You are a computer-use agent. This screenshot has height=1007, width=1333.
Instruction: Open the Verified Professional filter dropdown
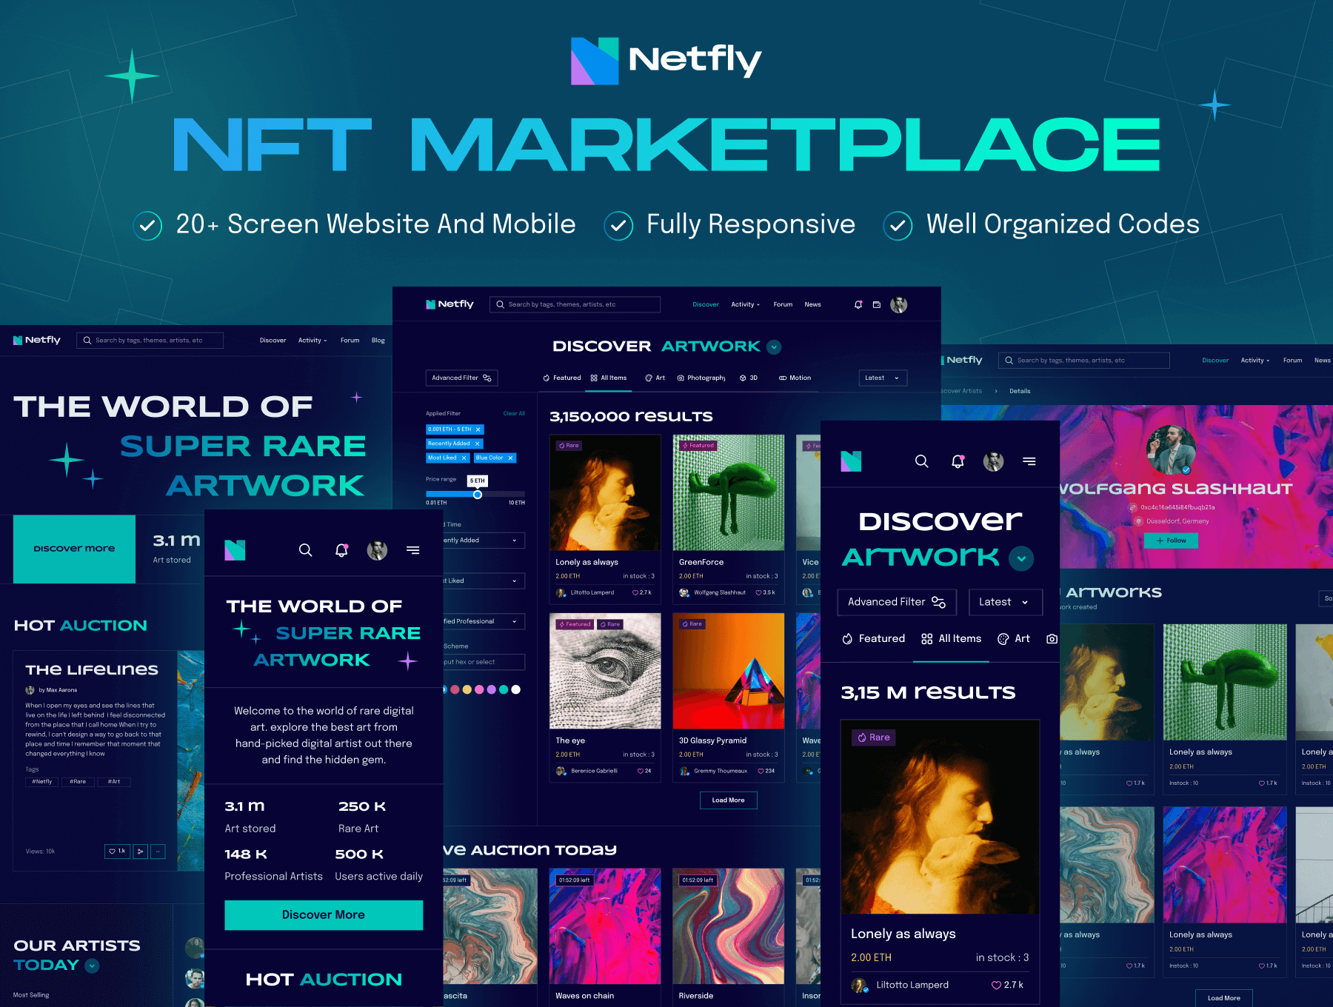click(484, 621)
